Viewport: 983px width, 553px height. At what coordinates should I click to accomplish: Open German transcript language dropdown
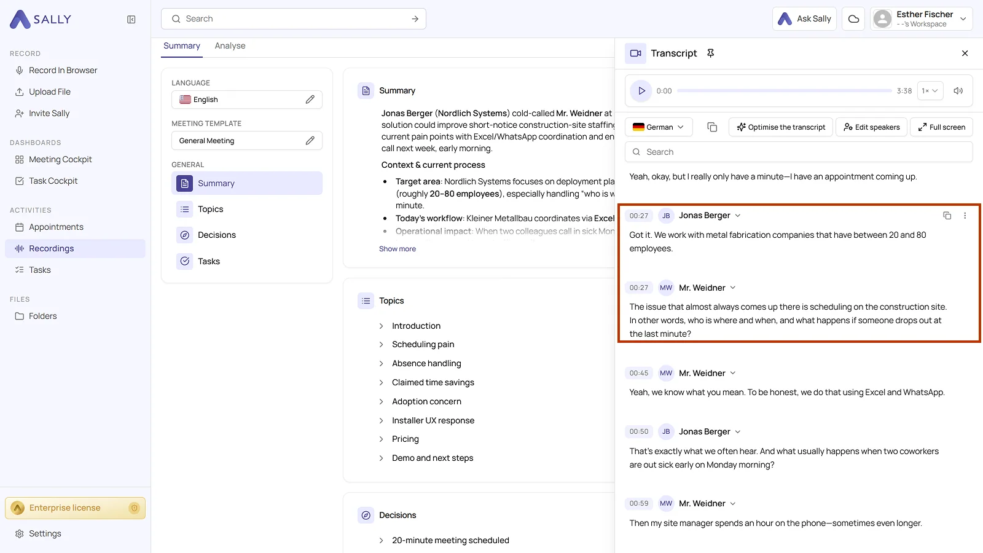coord(659,127)
